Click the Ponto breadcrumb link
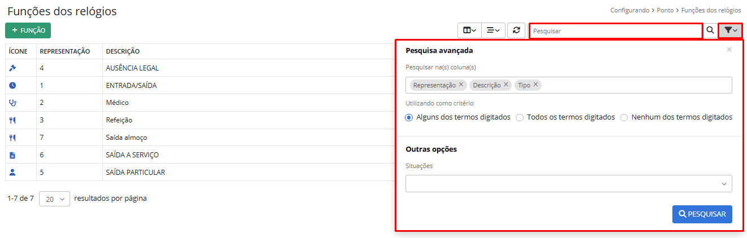Viewport: 747px width, 238px height. tap(665, 10)
